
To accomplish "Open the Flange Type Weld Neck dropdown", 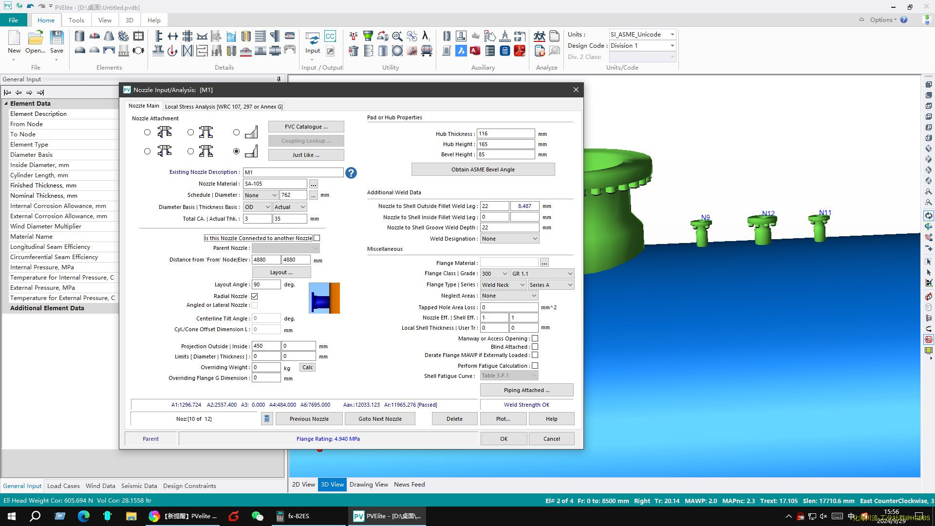I will [x=503, y=285].
